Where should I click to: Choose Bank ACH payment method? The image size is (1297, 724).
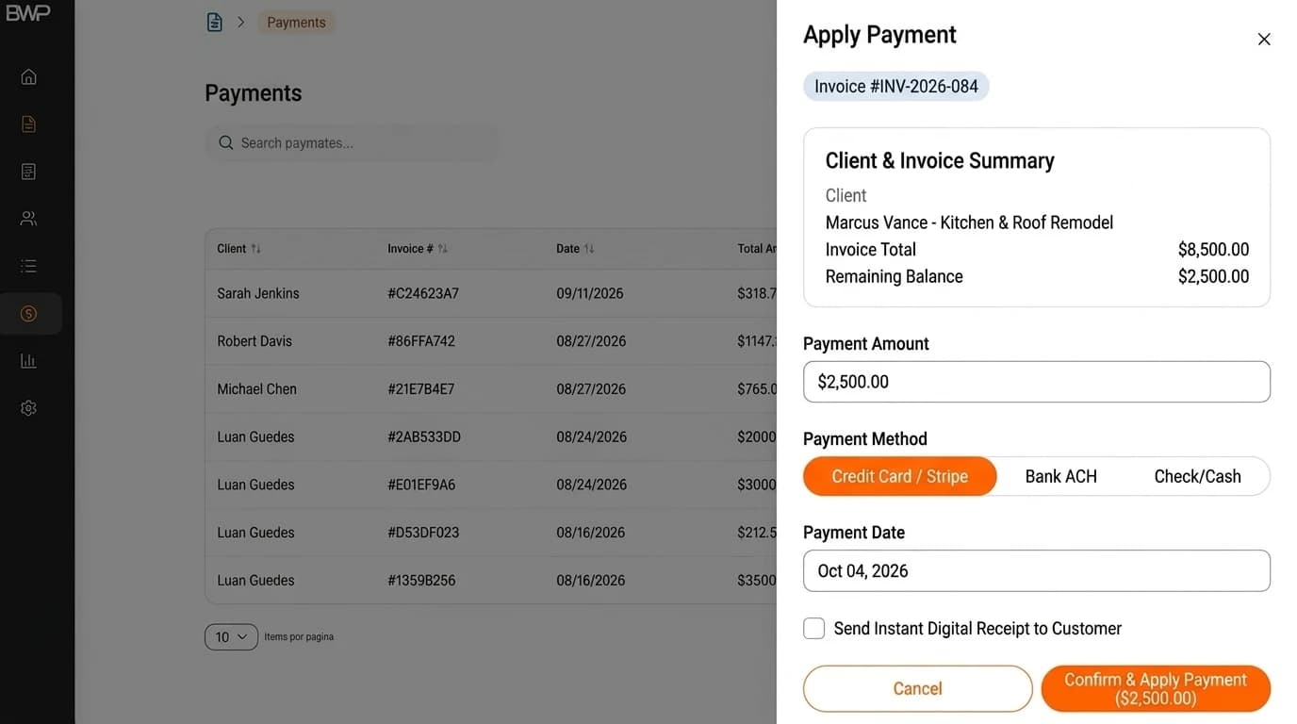1061,476
